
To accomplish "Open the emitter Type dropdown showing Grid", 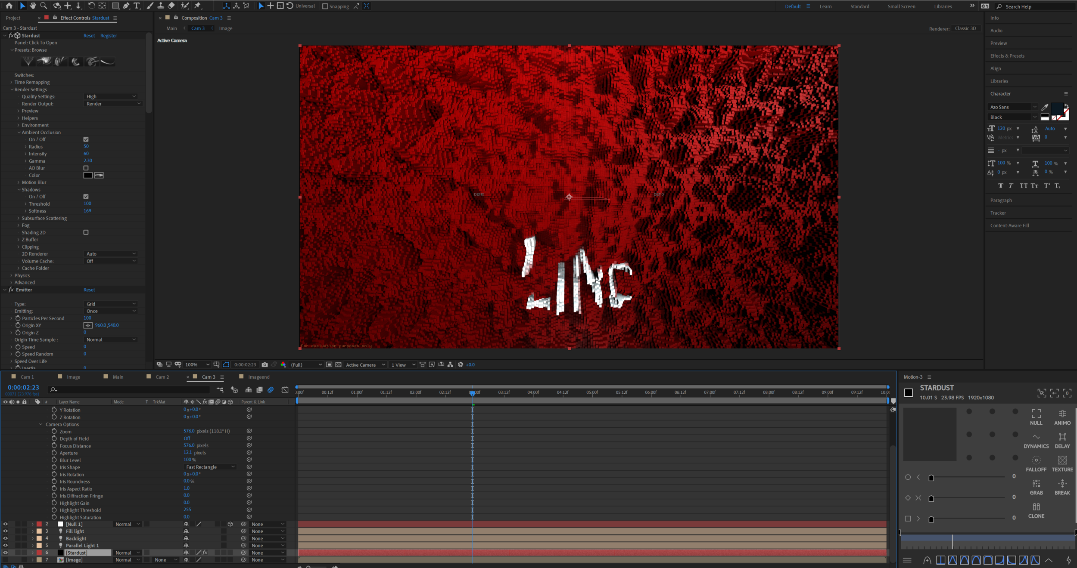I will 111,304.
